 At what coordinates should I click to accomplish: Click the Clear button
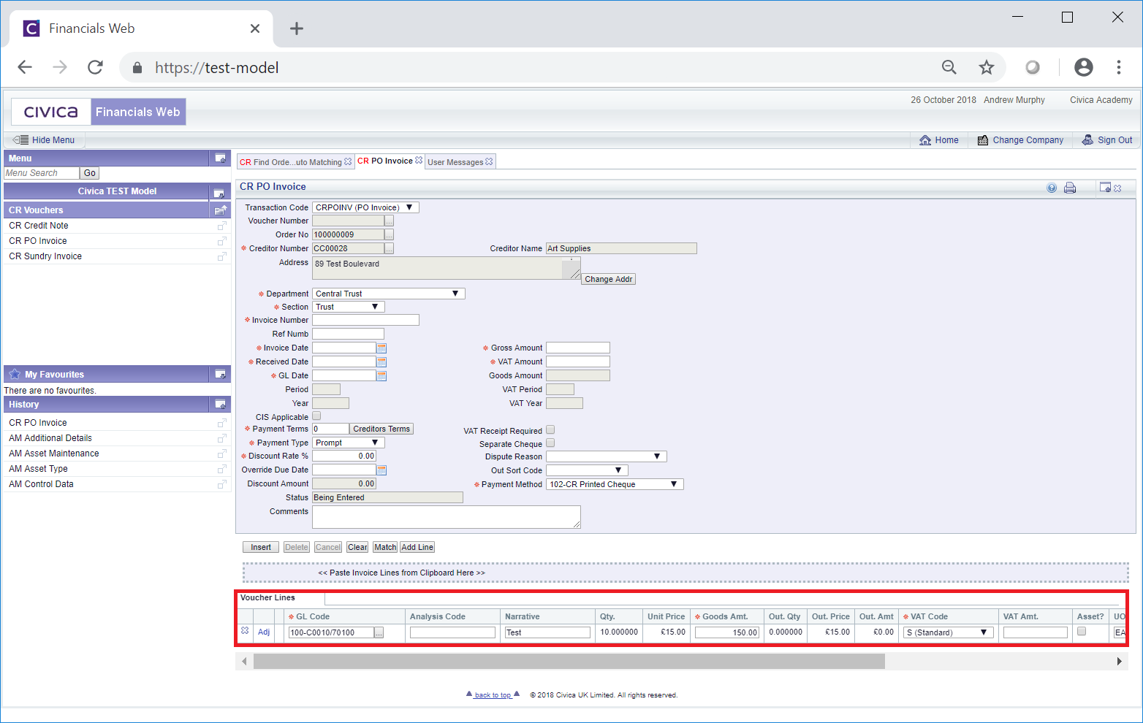pos(357,547)
